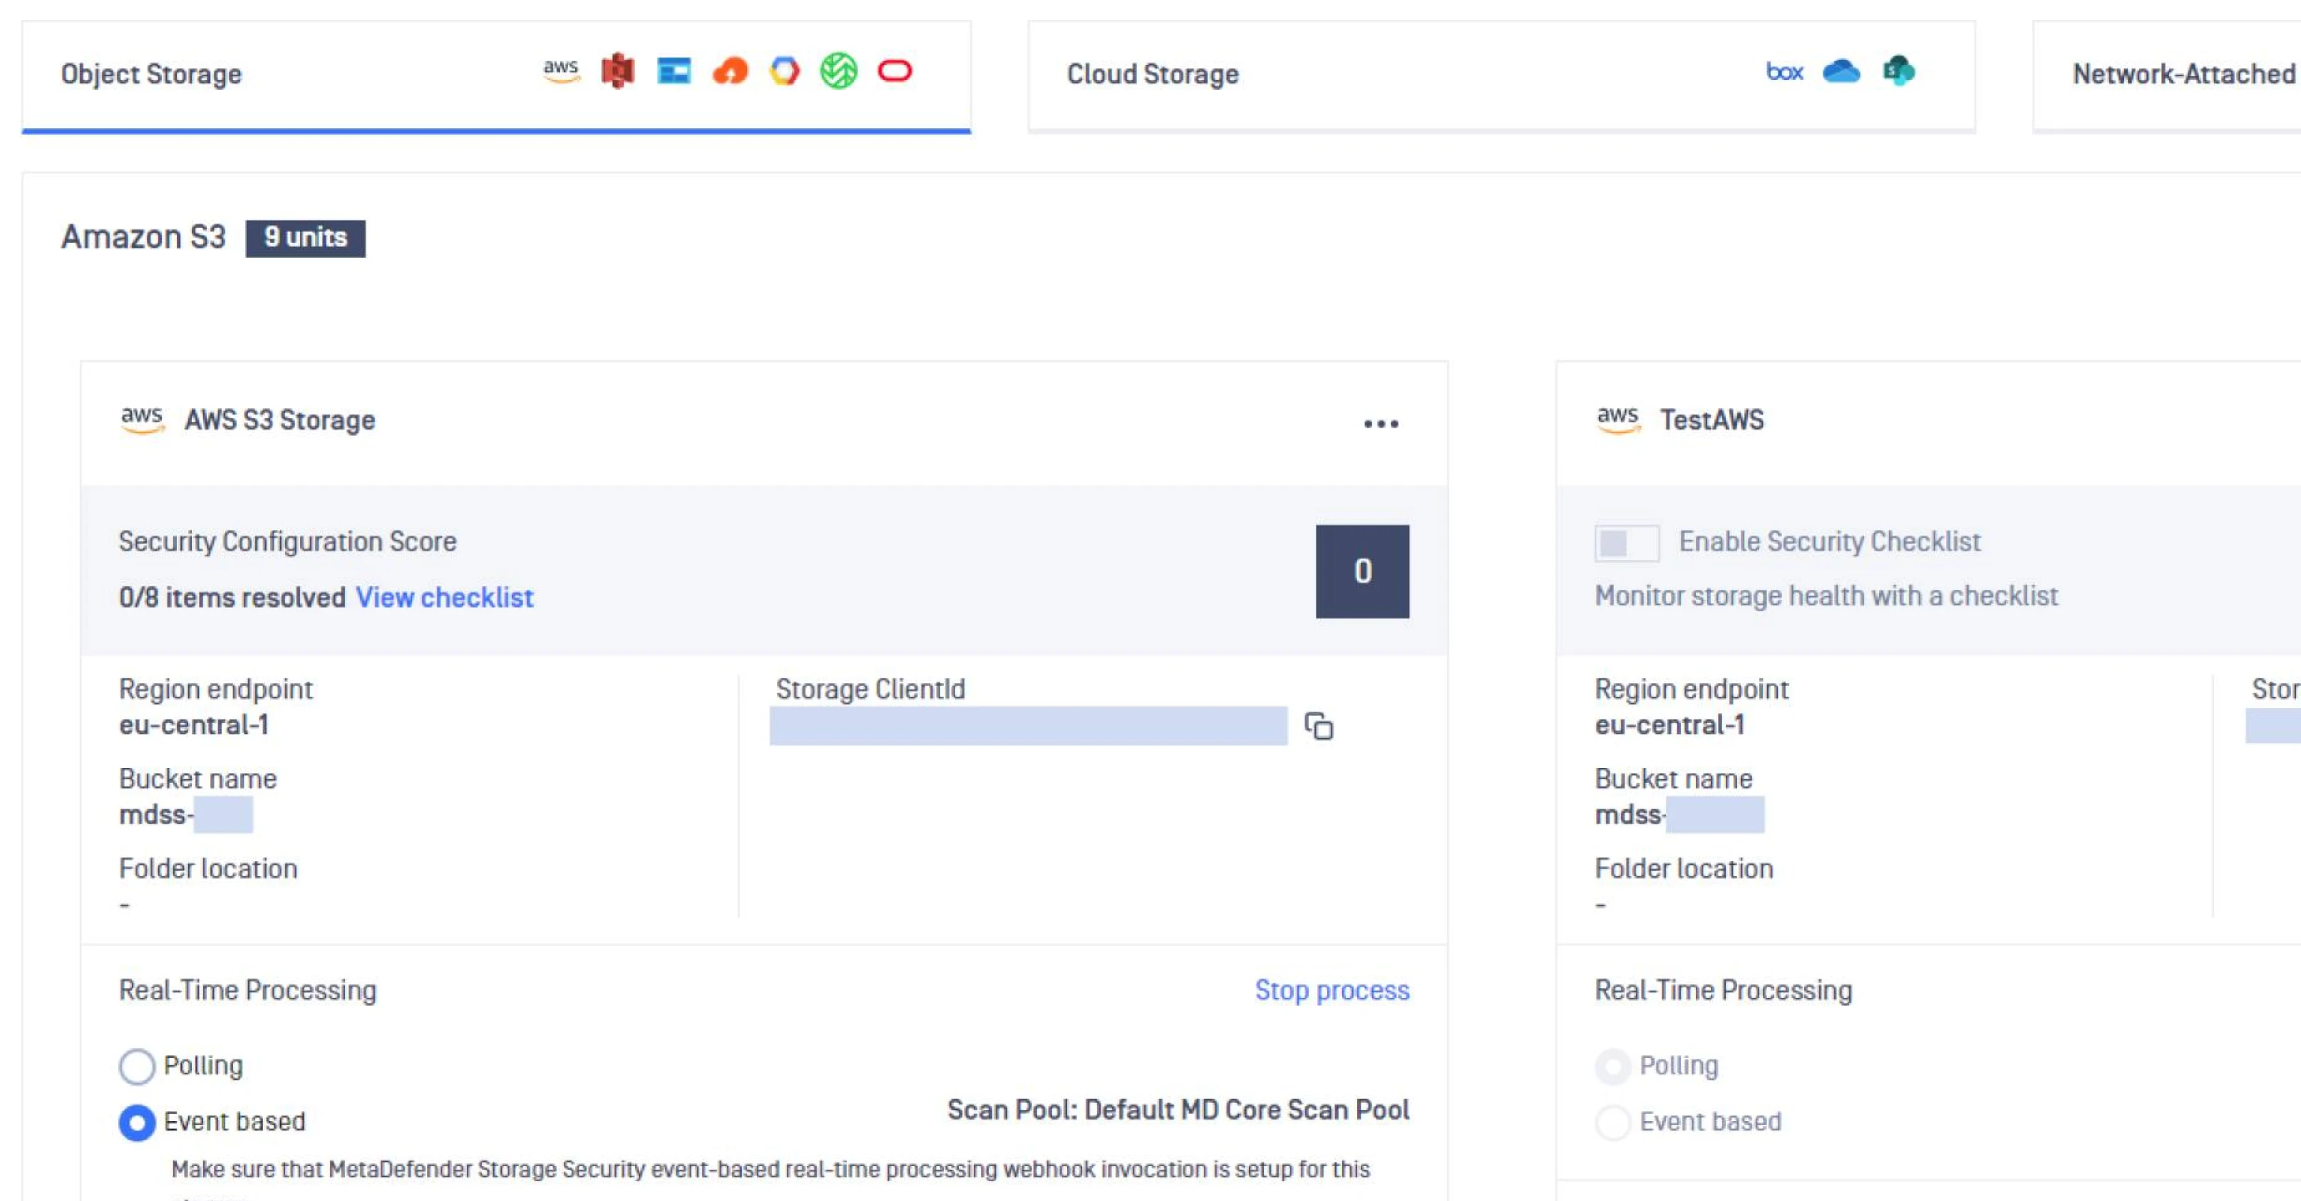Copy the Storage ClientId value
Screen dimensions: 2301x1201
1319,726
